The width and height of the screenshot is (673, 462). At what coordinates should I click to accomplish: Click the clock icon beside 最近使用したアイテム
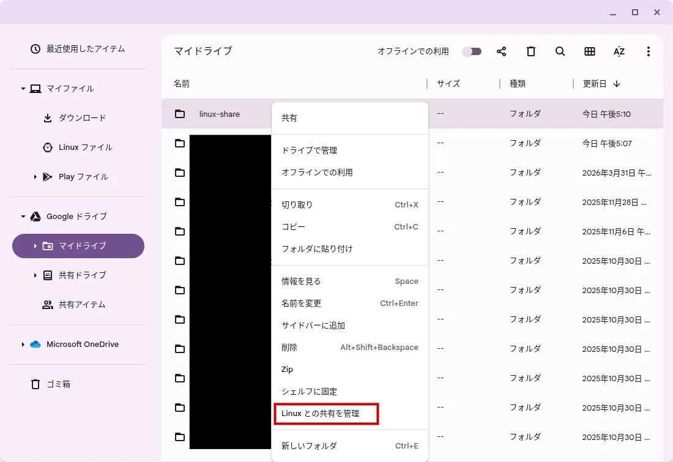click(x=35, y=49)
